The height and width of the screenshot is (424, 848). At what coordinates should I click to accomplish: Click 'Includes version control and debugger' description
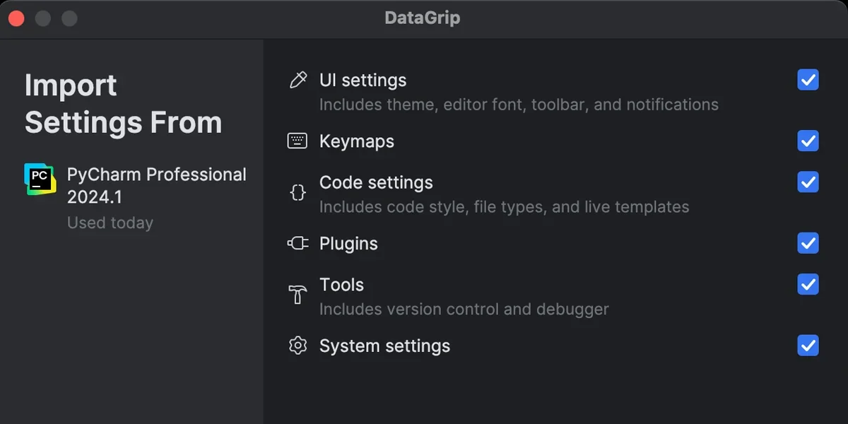(464, 310)
